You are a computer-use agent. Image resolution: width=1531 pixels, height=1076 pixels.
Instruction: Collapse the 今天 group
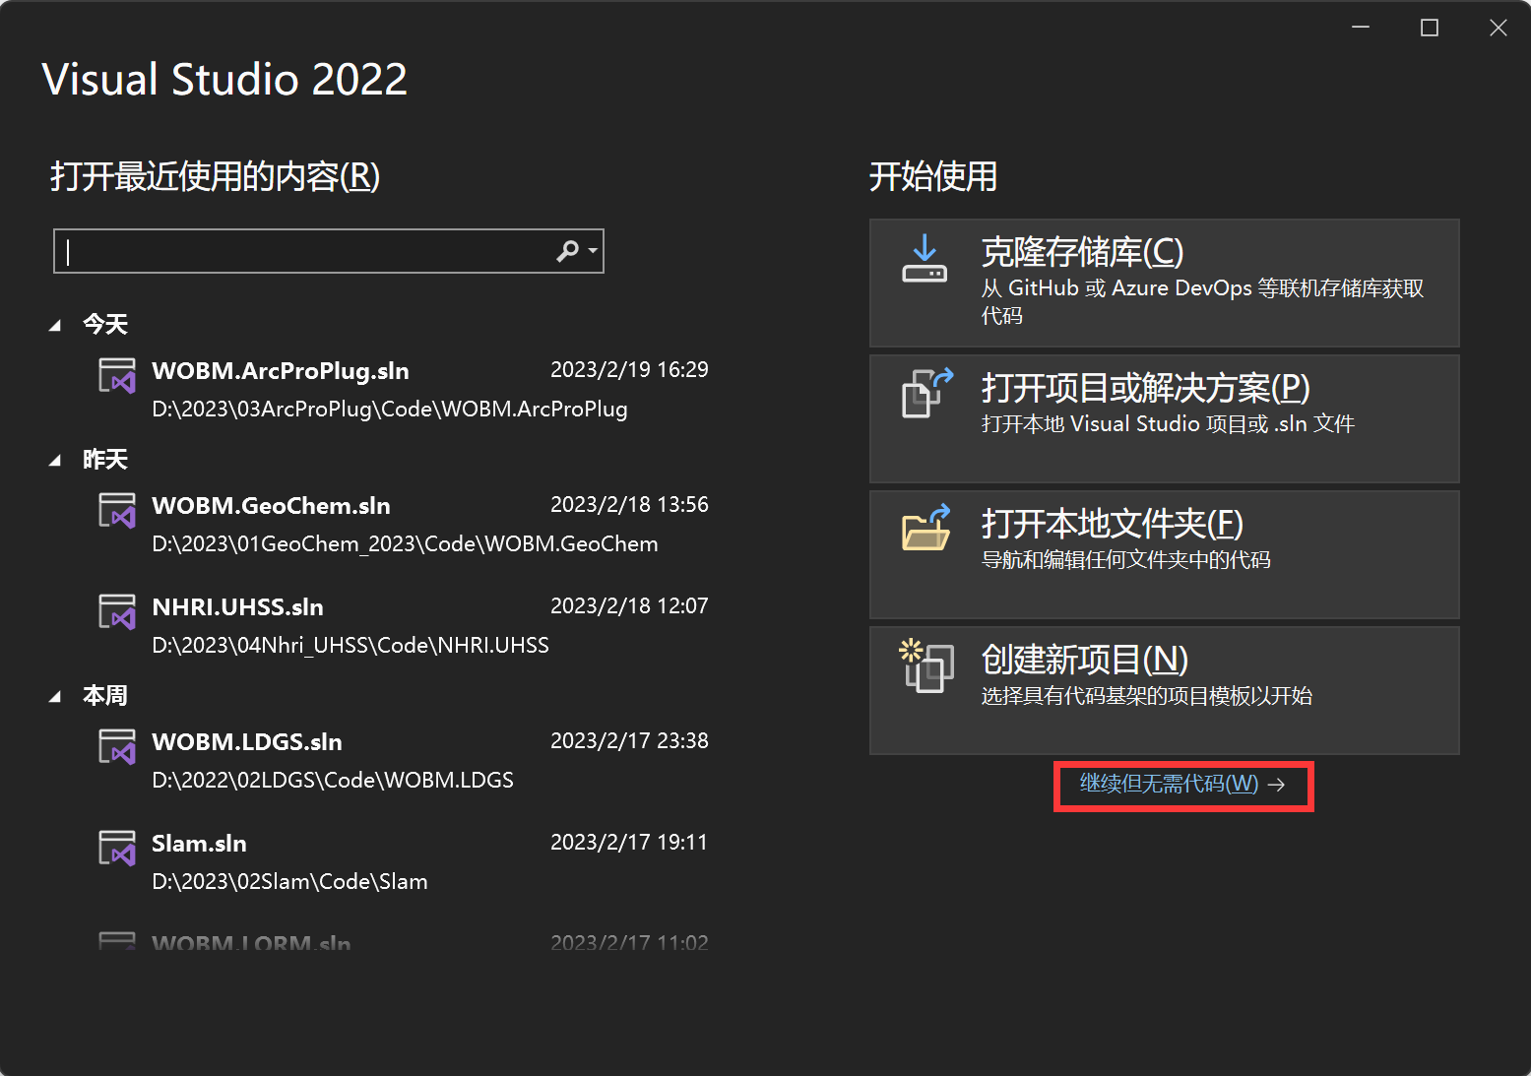[55, 325]
